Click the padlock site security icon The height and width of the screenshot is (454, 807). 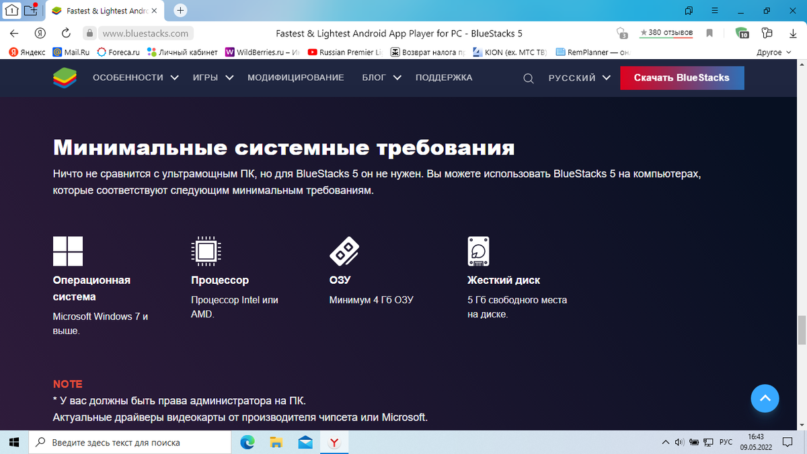tap(88, 33)
